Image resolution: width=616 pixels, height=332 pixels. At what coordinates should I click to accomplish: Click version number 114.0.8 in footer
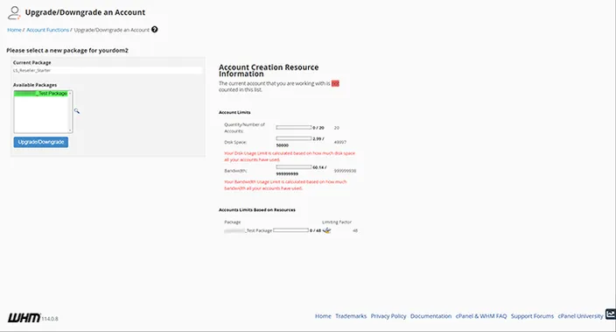point(50,319)
